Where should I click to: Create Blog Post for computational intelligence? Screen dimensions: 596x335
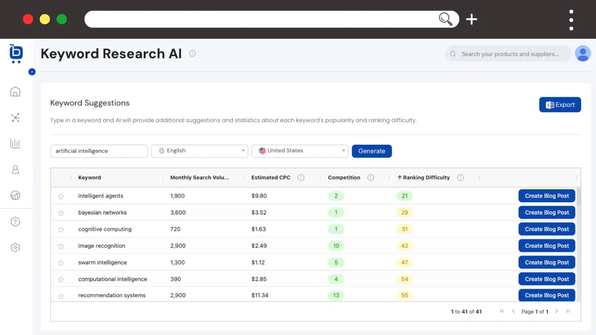[547, 279]
